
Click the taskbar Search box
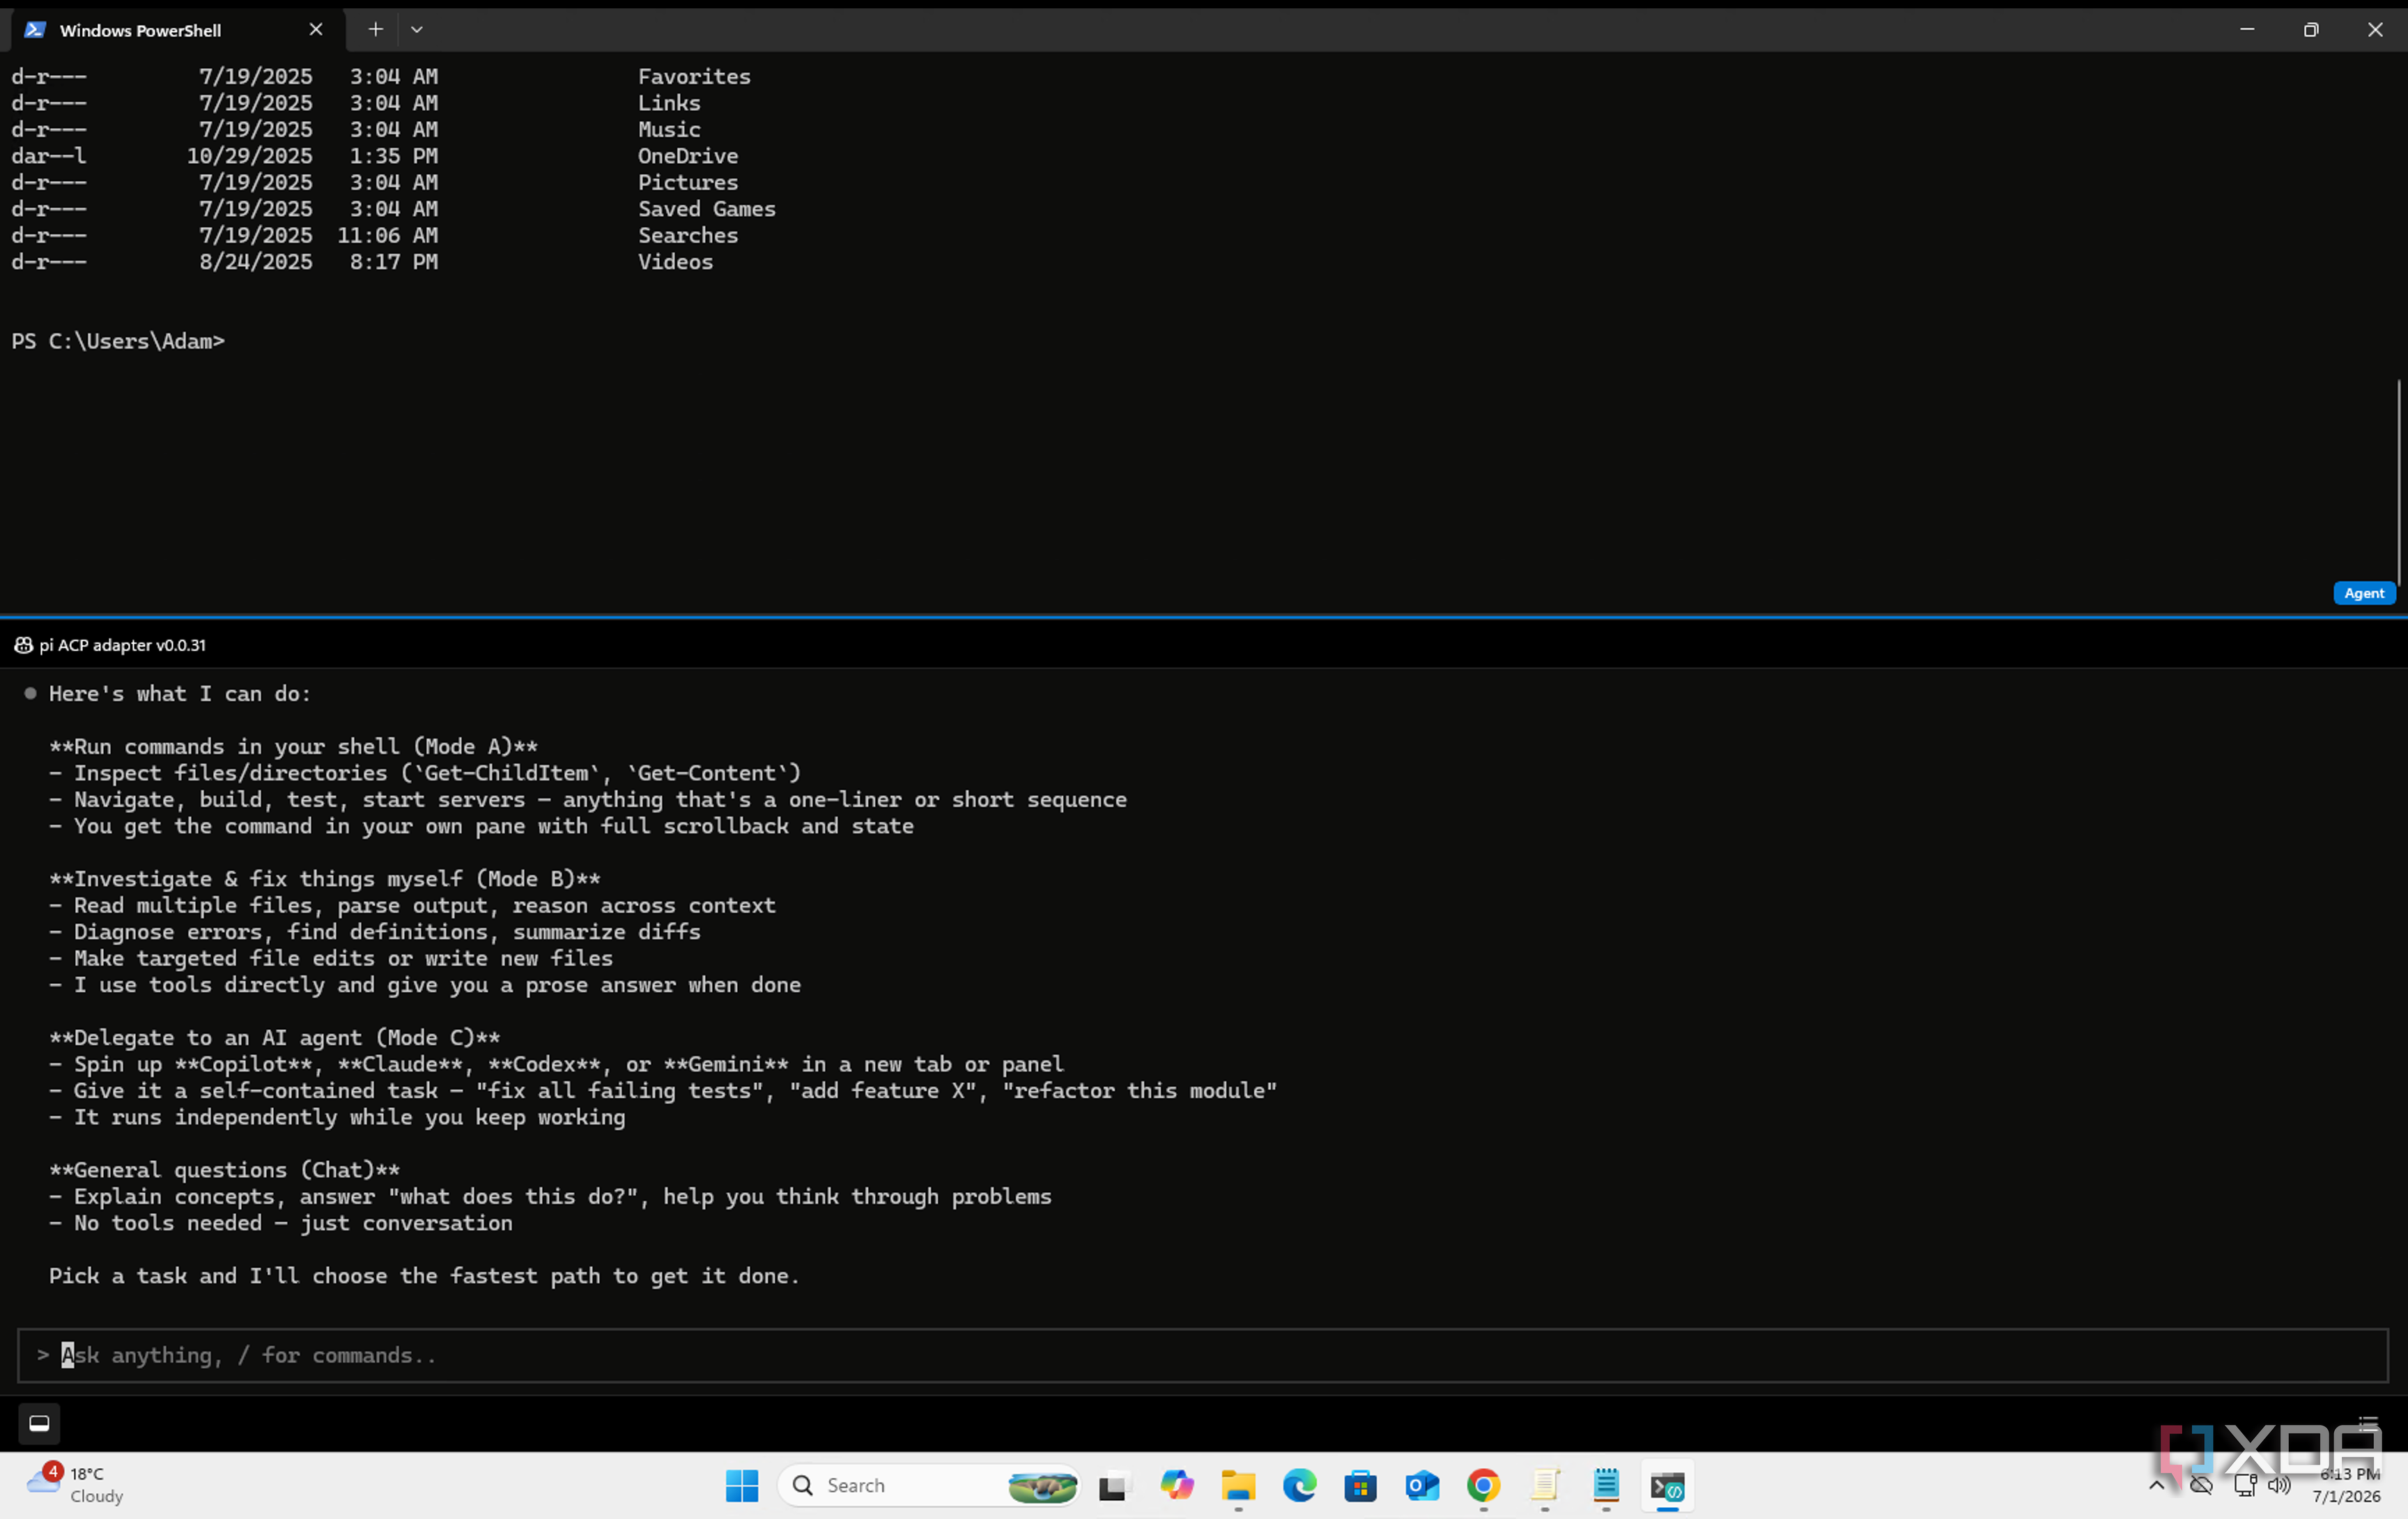[929, 1486]
